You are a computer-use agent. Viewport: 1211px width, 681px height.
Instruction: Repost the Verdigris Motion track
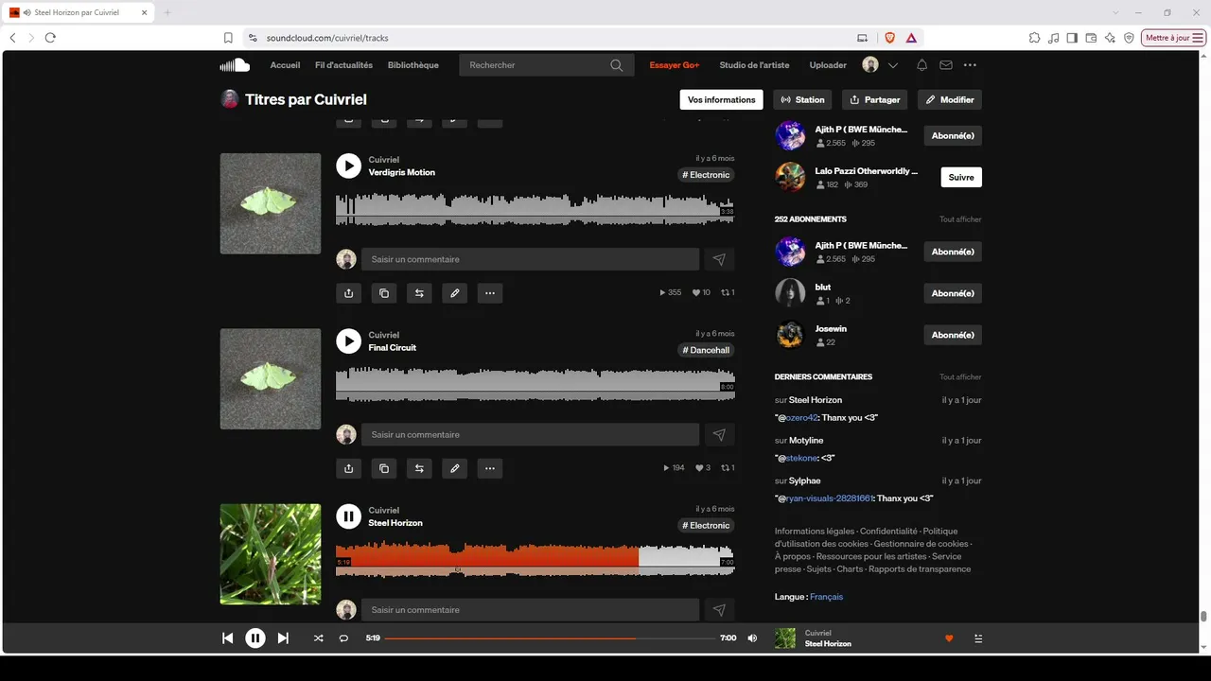(x=419, y=293)
